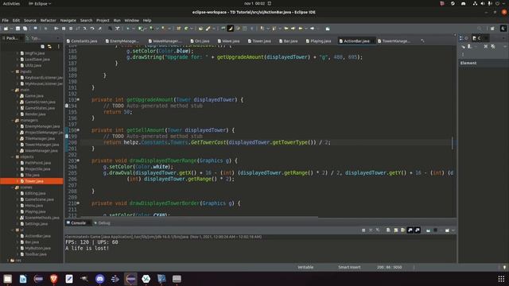Click the console Terminate icon

[x=363, y=230]
